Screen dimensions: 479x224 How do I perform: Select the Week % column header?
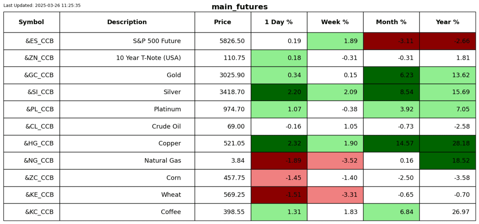[x=335, y=22]
